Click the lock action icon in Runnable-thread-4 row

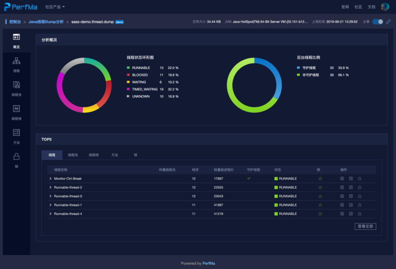(360, 214)
